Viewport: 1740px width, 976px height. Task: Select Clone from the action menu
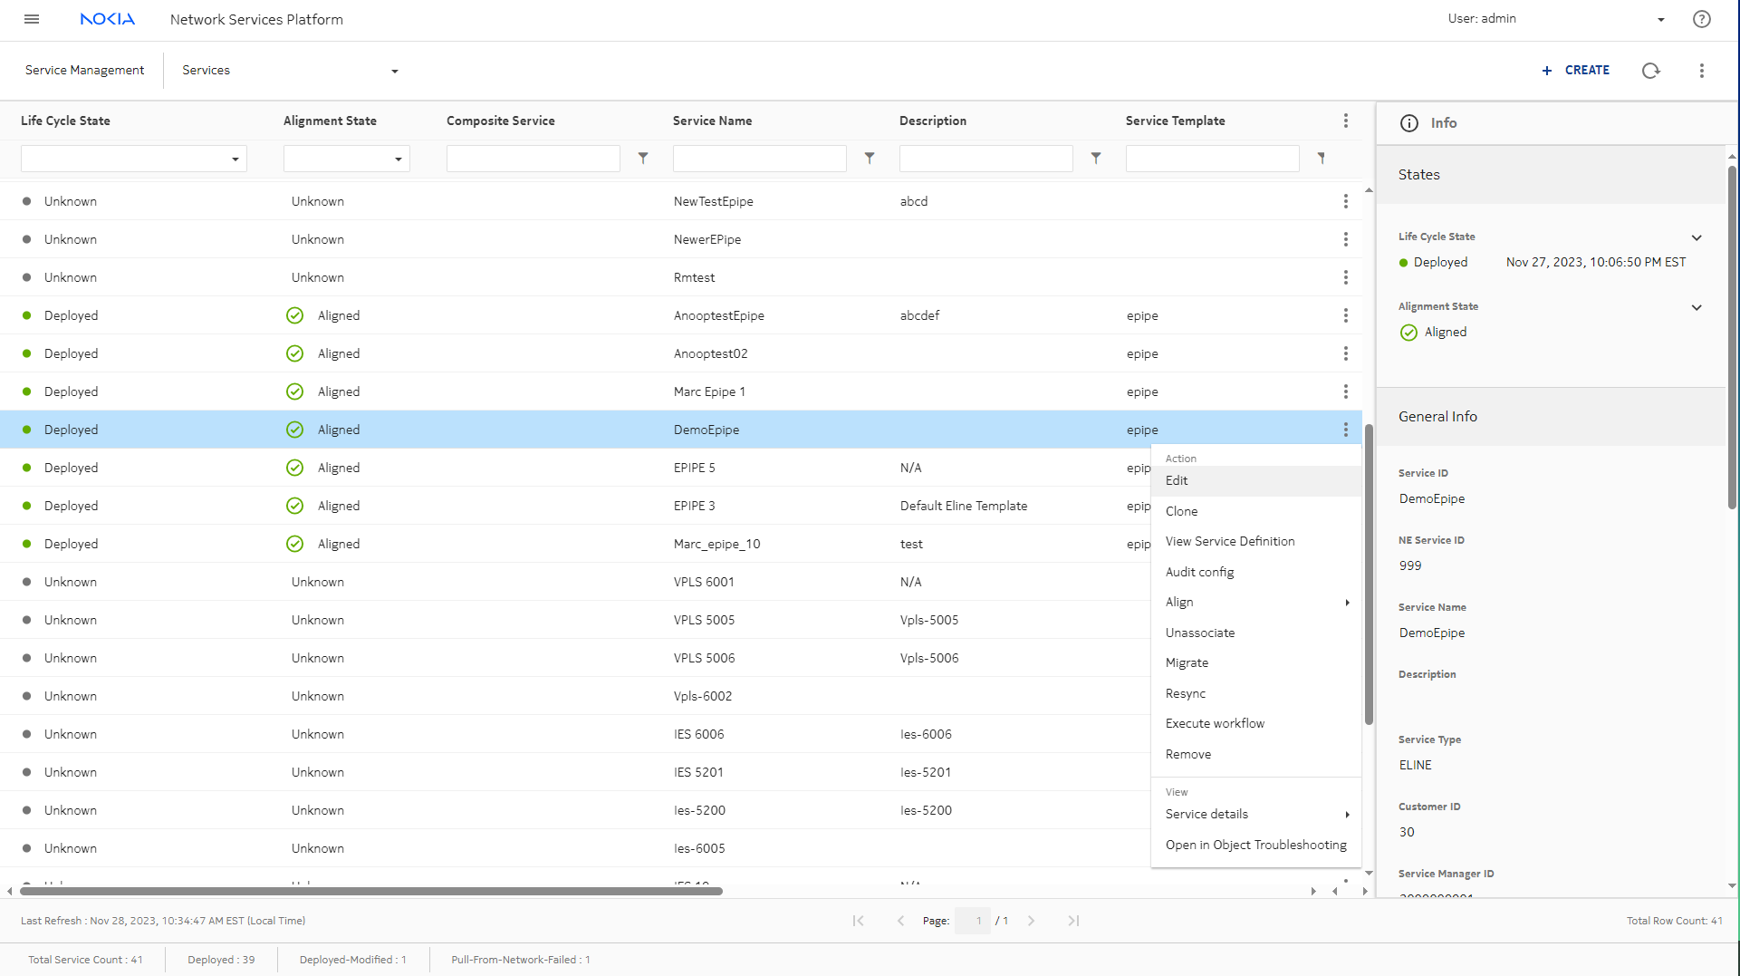point(1181,511)
